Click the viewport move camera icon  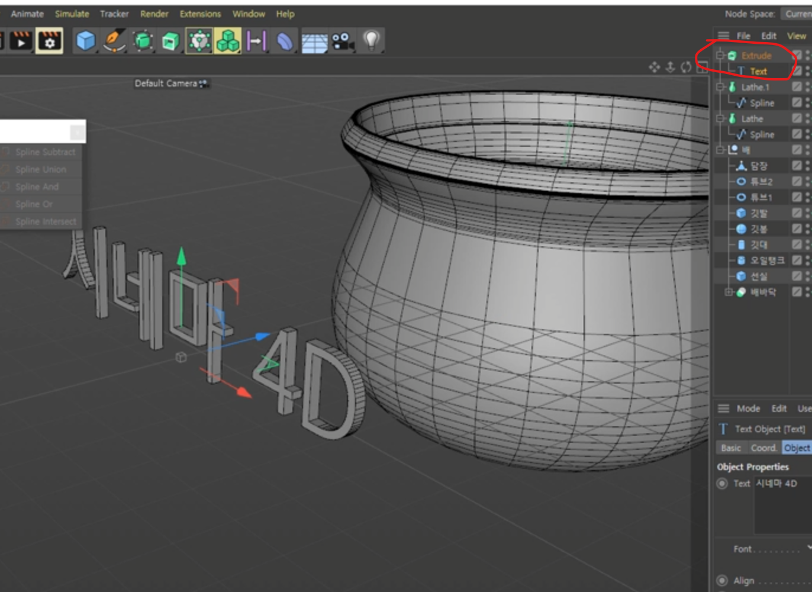click(x=654, y=67)
